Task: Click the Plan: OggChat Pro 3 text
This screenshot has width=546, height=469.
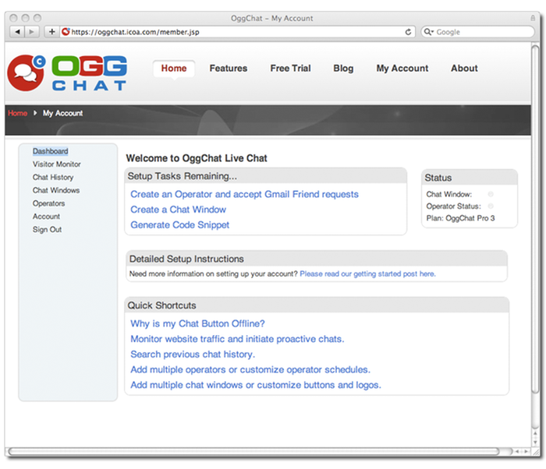Action: click(x=460, y=218)
